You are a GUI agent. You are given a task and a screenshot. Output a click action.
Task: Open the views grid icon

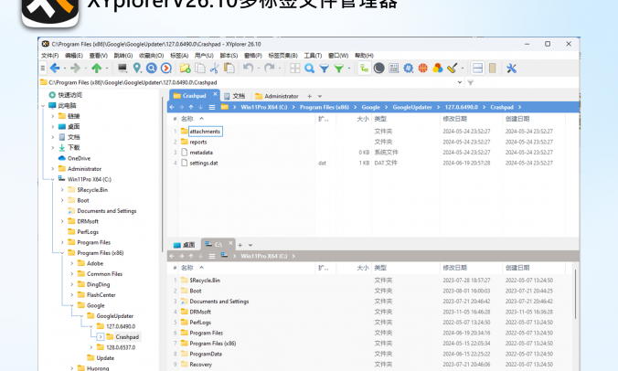click(294, 69)
